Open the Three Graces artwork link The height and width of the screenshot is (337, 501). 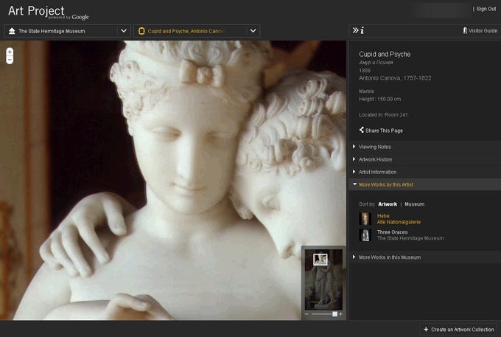tap(393, 232)
